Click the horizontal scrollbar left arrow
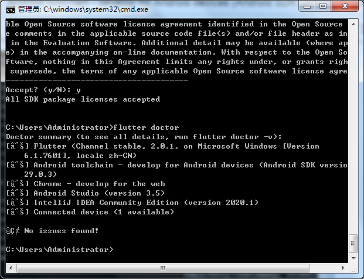The image size is (364, 279). 11,268
